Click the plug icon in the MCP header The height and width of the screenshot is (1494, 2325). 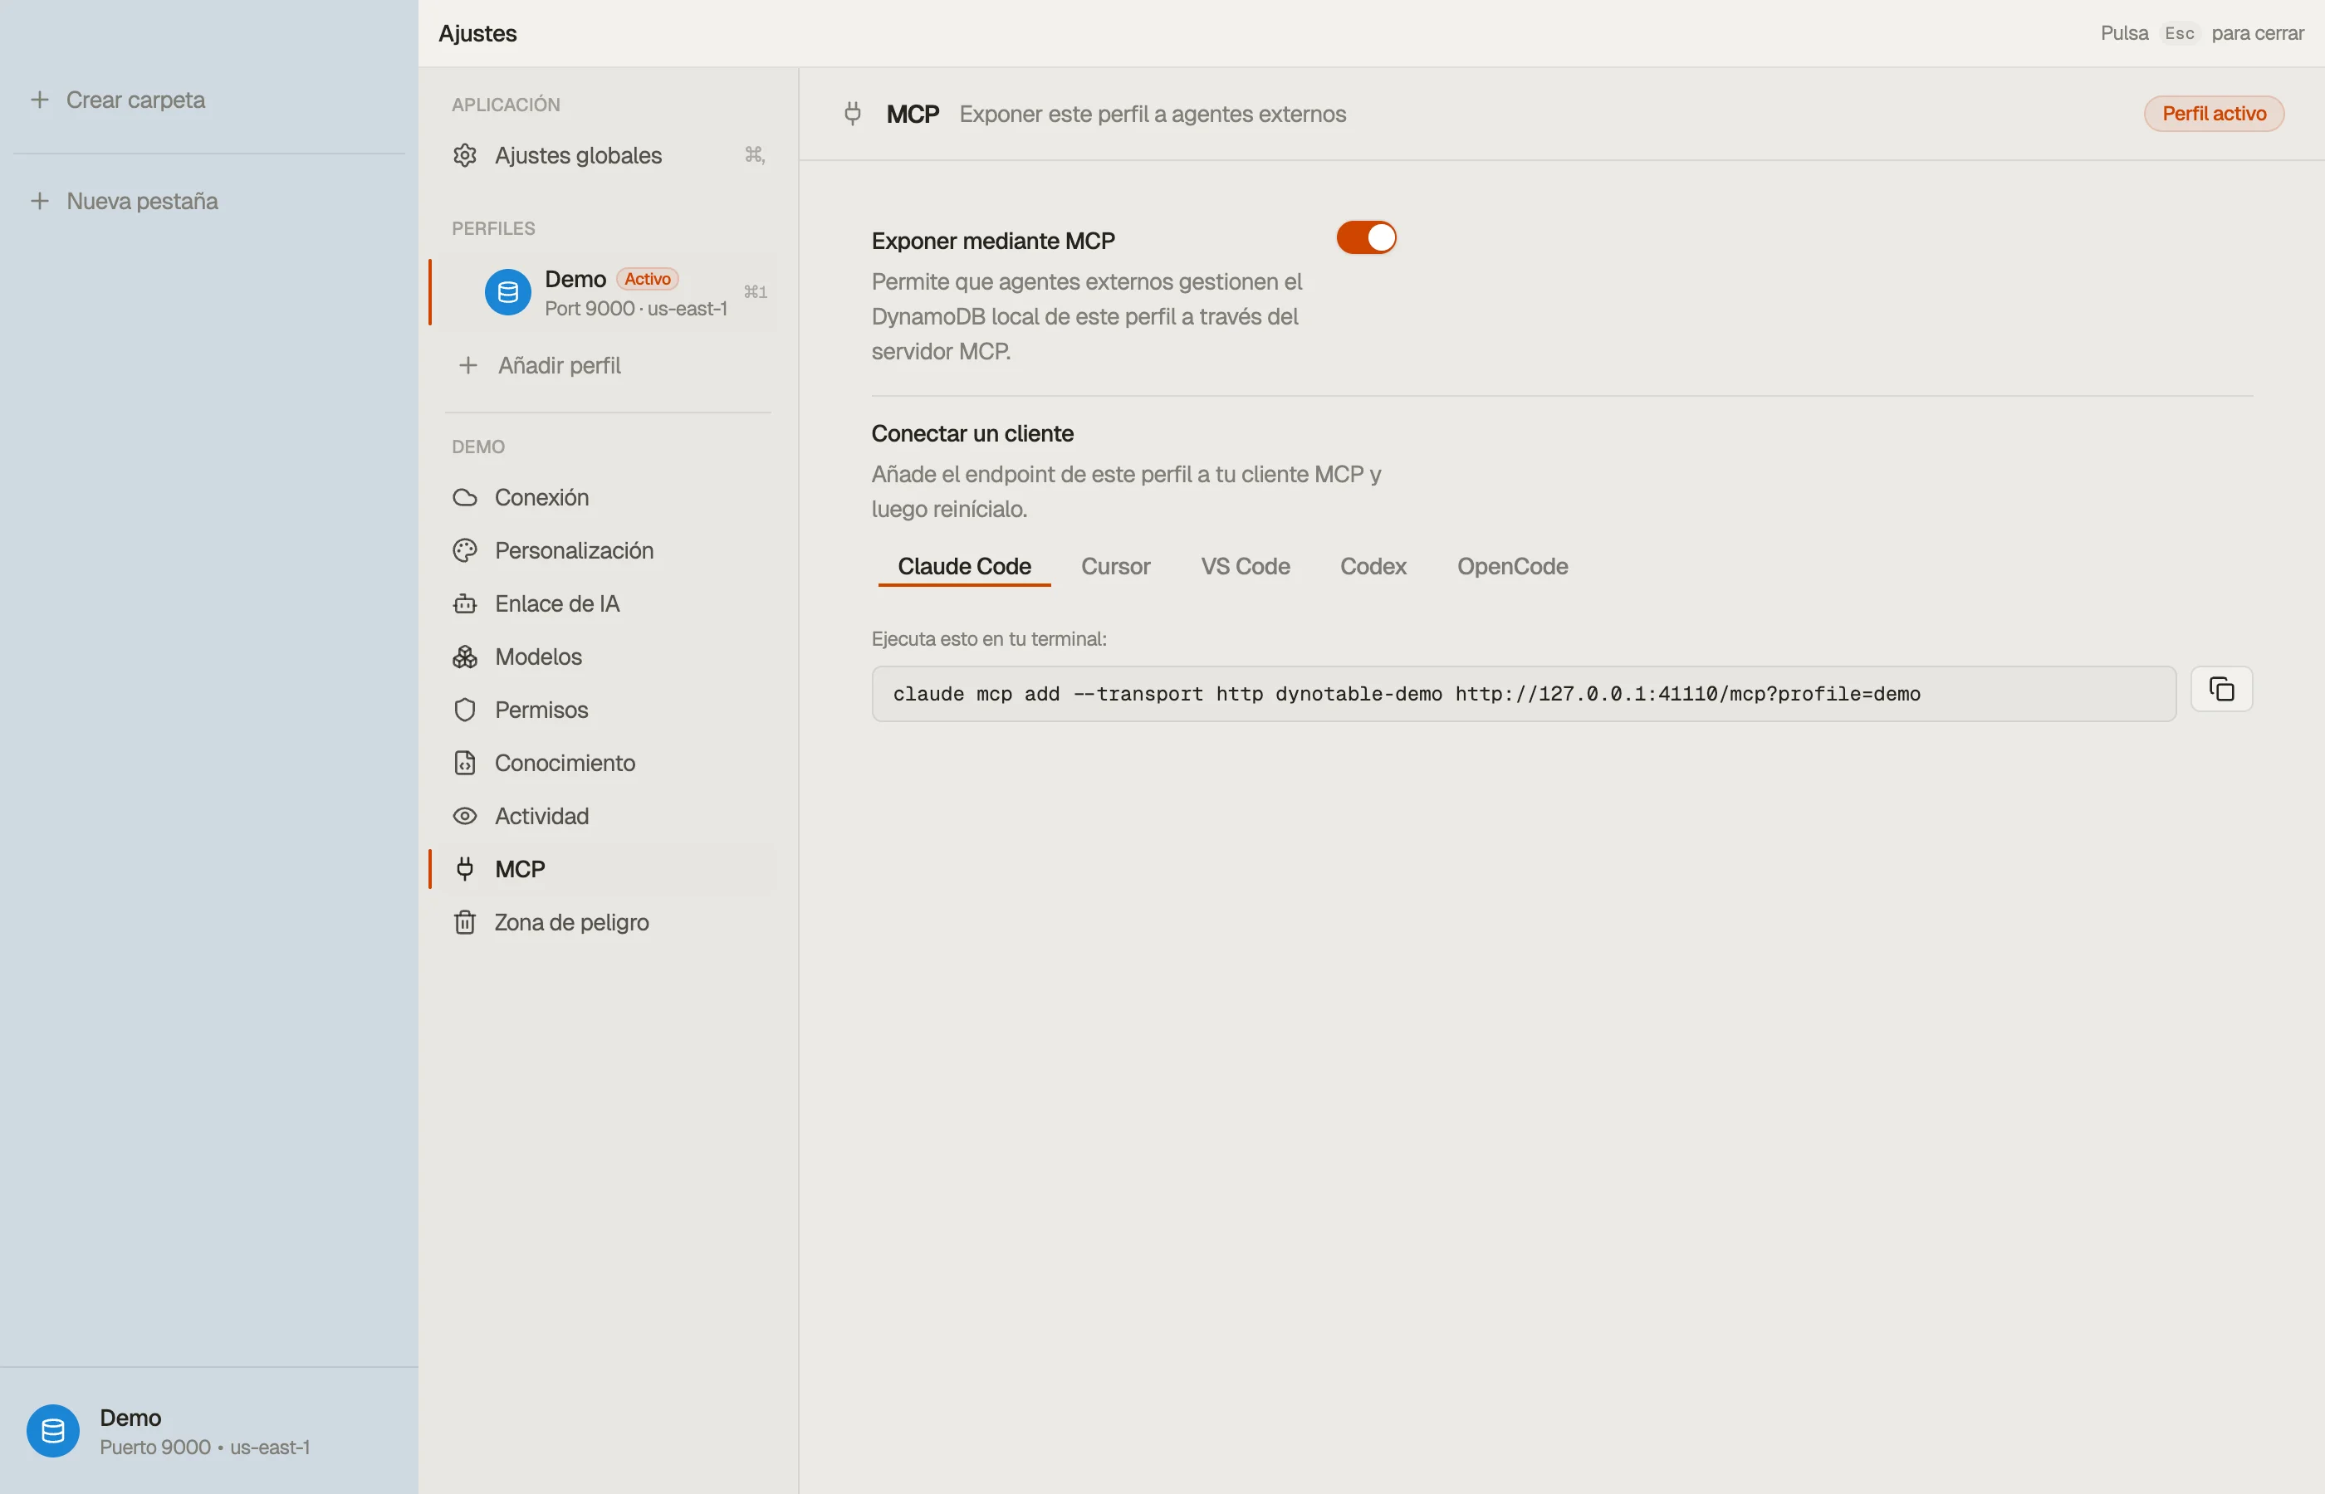point(852,115)
